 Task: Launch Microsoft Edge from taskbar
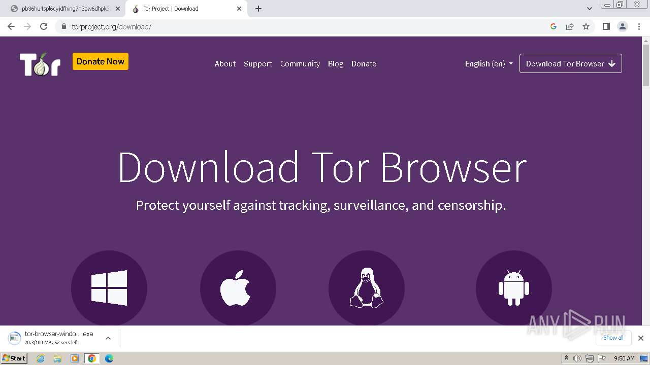(x=109, y=358)
